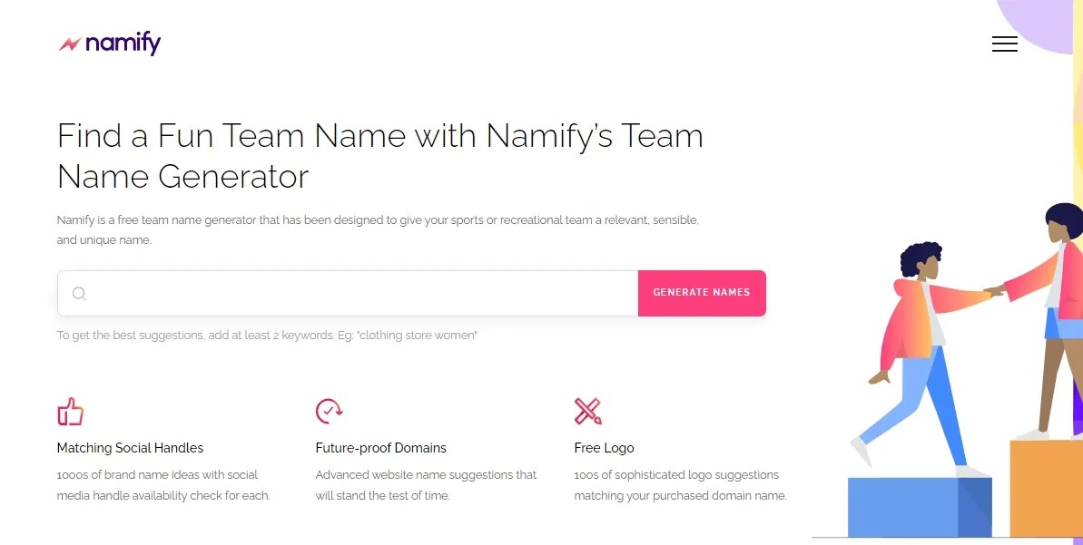
Task: Click the pencil-and-brush Free Logo icon
Action: 588,411
